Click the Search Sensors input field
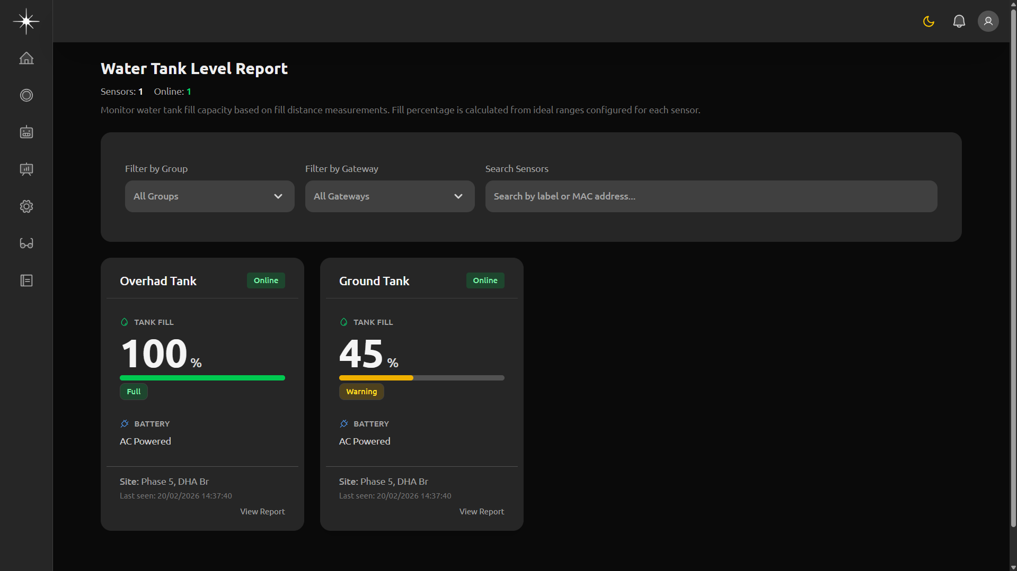Screen dimensions: 1017x571 click(711, 196)
